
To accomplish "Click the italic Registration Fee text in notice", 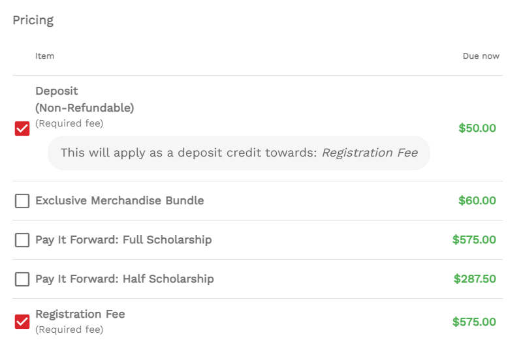I will (x=370, y=153).
